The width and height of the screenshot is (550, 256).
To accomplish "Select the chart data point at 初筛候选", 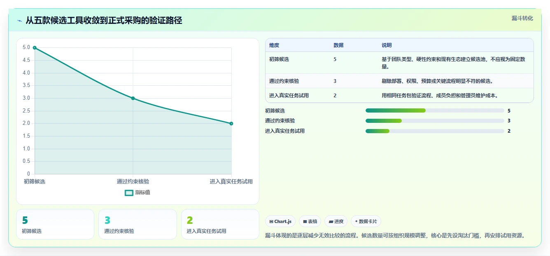I will pos(35,48).
